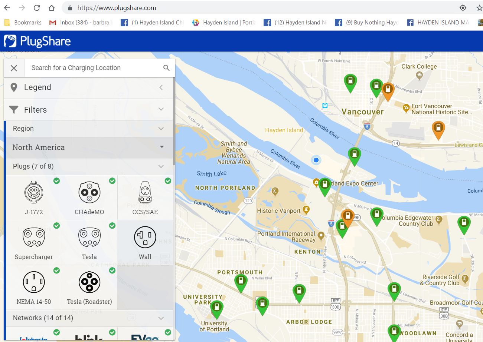Select the Tesla (Roadster) plug icon
Image resolution: width=483 pixels, height=342 pixels.
[x=89, y=282]
